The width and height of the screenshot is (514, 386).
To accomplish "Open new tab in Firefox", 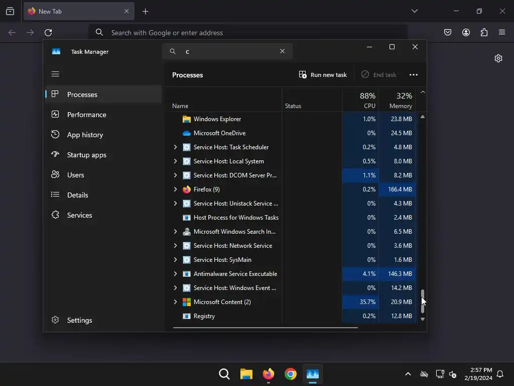I will (145, 12).
